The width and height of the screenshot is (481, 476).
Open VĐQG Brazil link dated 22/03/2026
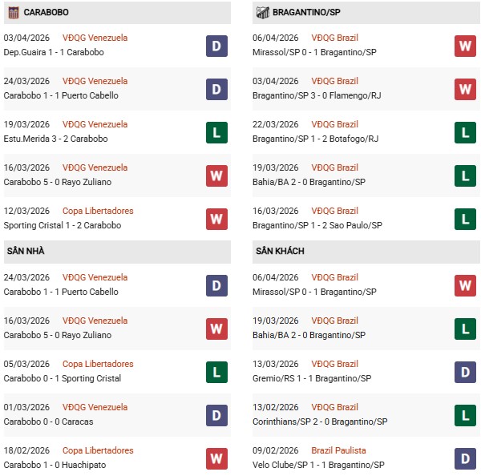336,124
